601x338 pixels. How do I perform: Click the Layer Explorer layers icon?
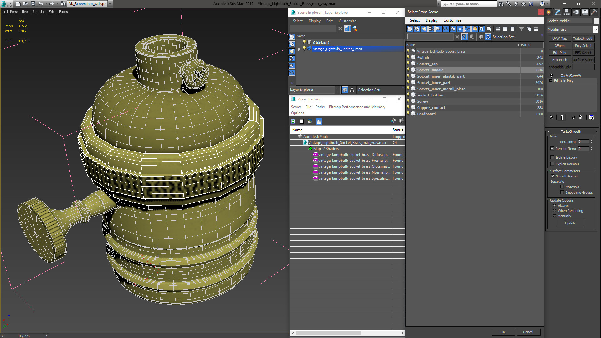pyautogui.click(x=345, y=90)
